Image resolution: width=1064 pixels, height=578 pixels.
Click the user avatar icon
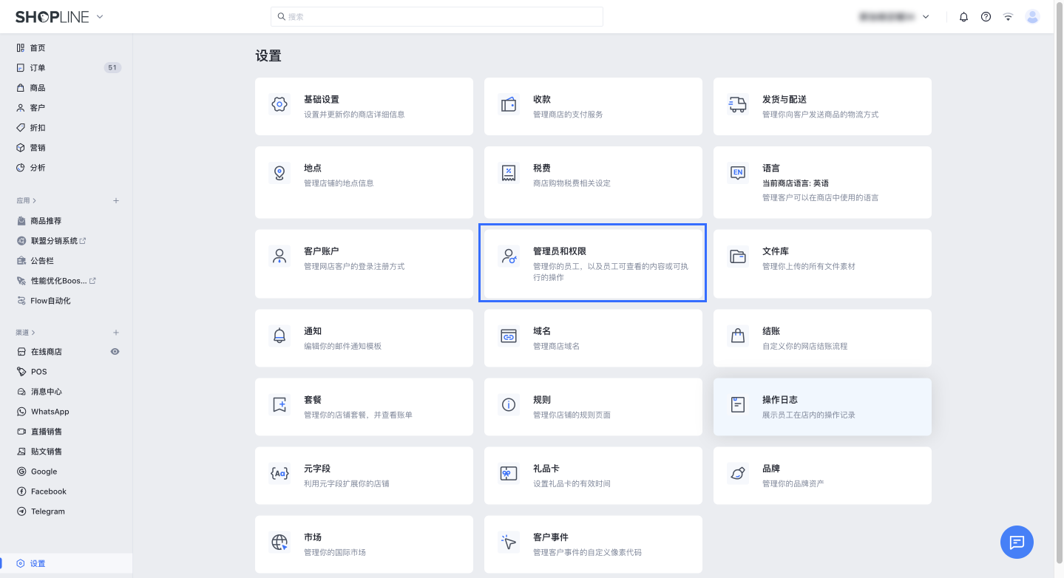1032,17
